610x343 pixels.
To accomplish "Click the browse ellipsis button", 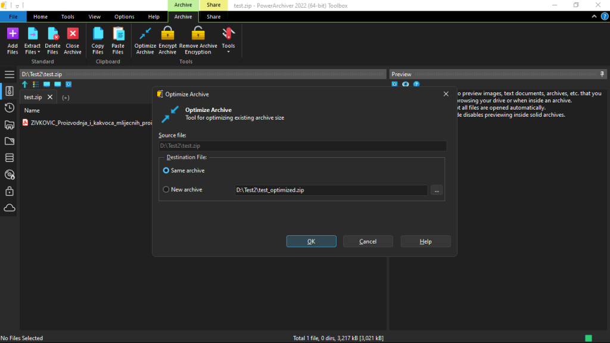I will pos(437,190).
